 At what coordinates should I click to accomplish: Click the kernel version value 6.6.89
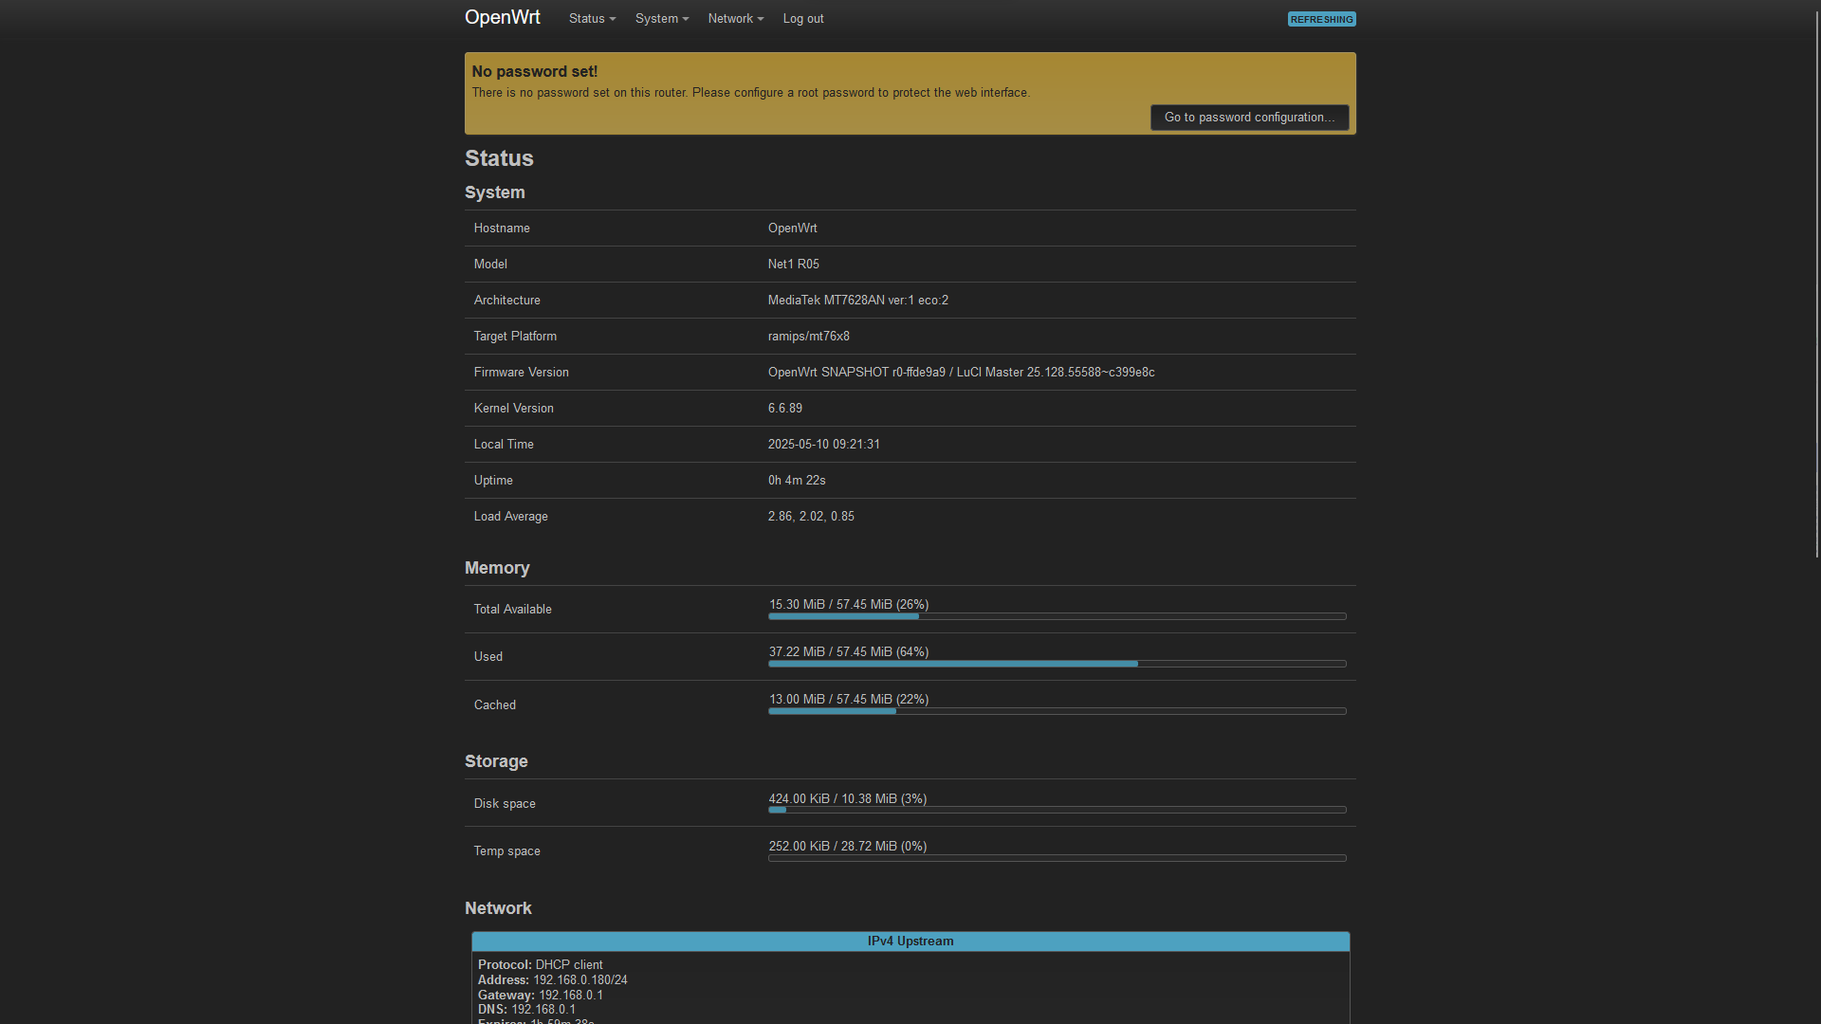point(785,409)
